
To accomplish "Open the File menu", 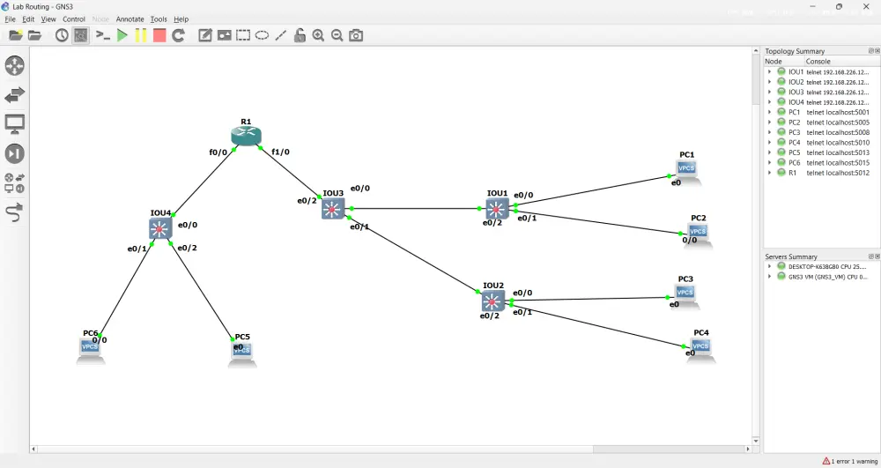I will [10, 19].
